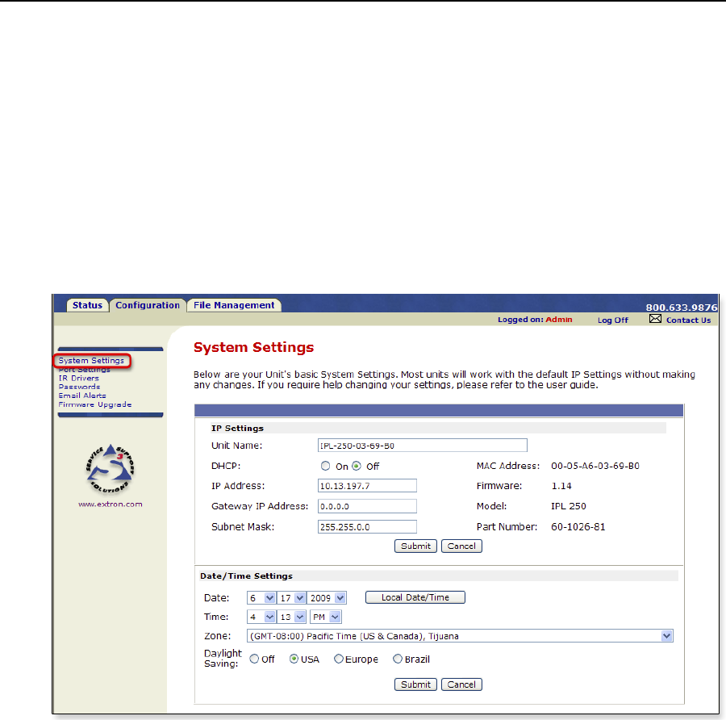Click the Gateway IP Address field
The image size is (726, 720).
pyautogui.click(x=367, y=506)
